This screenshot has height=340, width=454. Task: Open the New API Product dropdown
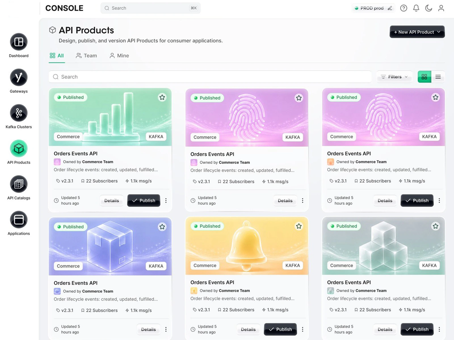417,32
